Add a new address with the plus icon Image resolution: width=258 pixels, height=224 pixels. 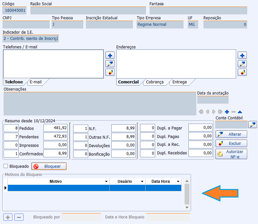242,55
